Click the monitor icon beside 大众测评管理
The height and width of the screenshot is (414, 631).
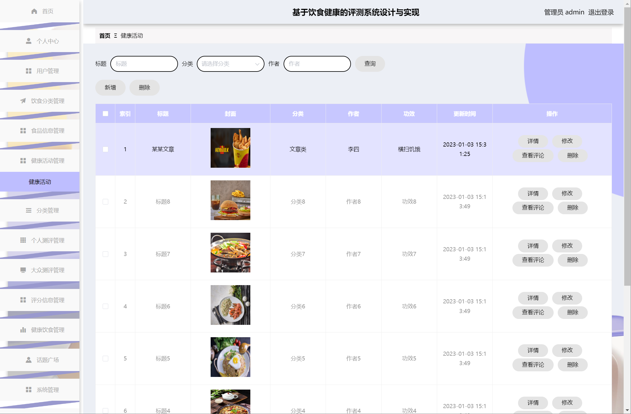pyautogui.click(x=23, y=270)
